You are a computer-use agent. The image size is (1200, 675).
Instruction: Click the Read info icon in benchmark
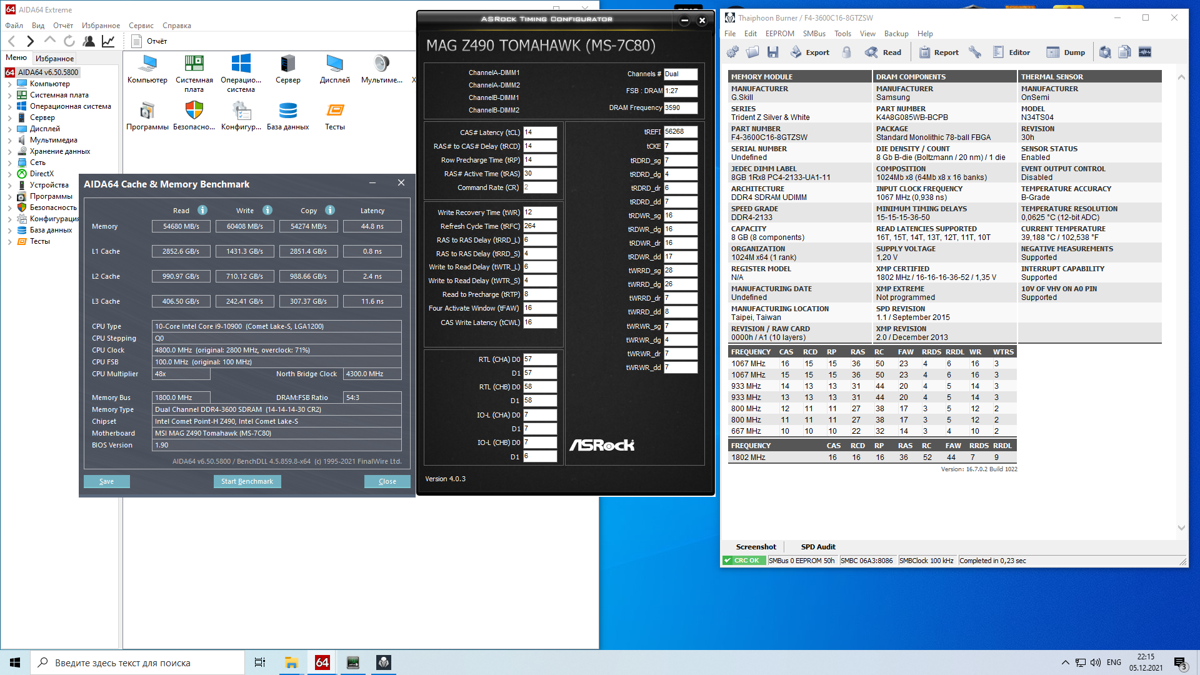[x=202, y=211]
